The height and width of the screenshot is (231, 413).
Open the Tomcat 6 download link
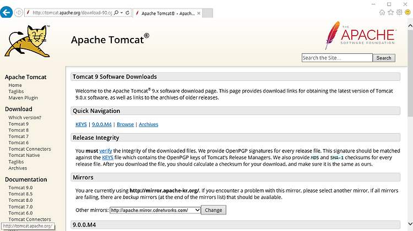pos(18,142)
